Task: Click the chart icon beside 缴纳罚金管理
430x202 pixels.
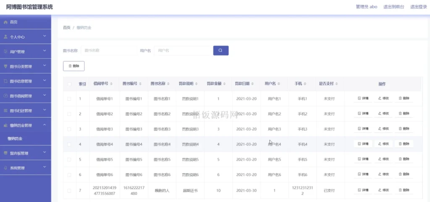Action: pyautogui.click(x=5, y=126)
